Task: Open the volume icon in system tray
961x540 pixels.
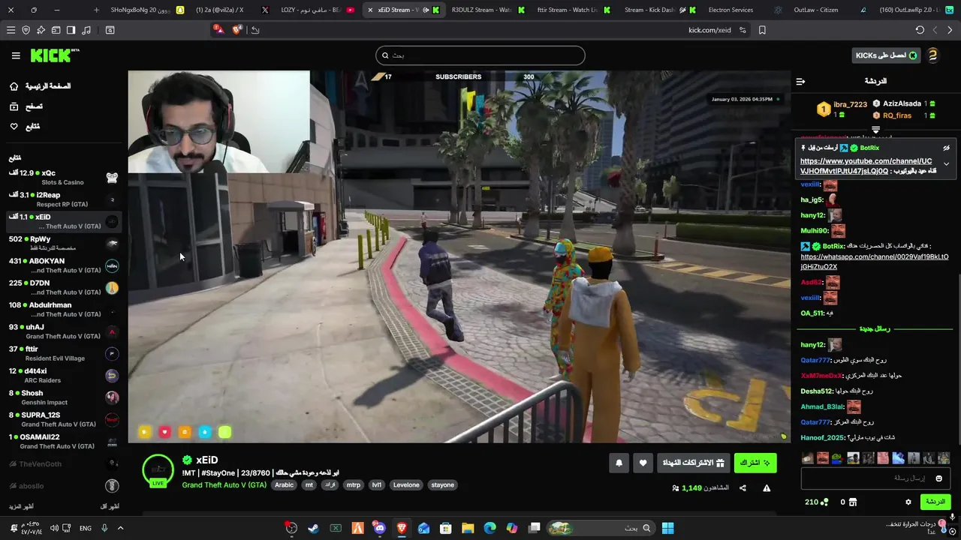Action: pos(54,528)
